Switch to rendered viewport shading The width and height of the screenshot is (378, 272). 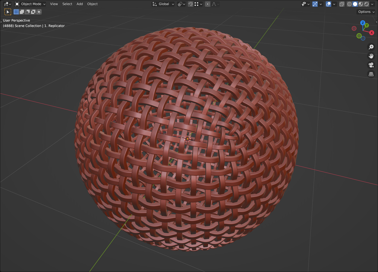pyautogui.click(x=367, y=4)
